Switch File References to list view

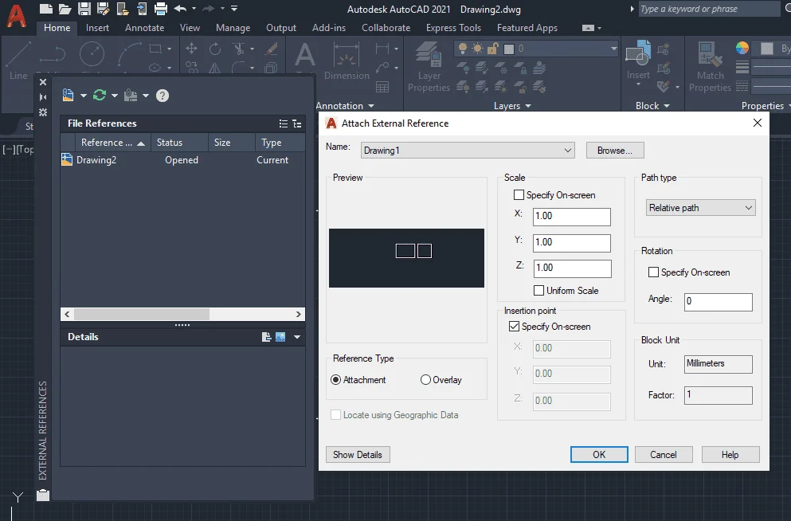coord(284,123)
